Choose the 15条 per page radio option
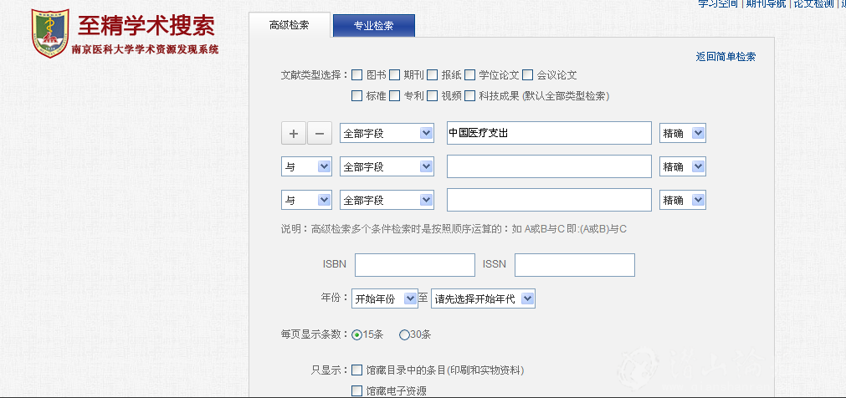The width and height of the screenshot is (846, 398). pyautogui.click(x=357, y=334)
